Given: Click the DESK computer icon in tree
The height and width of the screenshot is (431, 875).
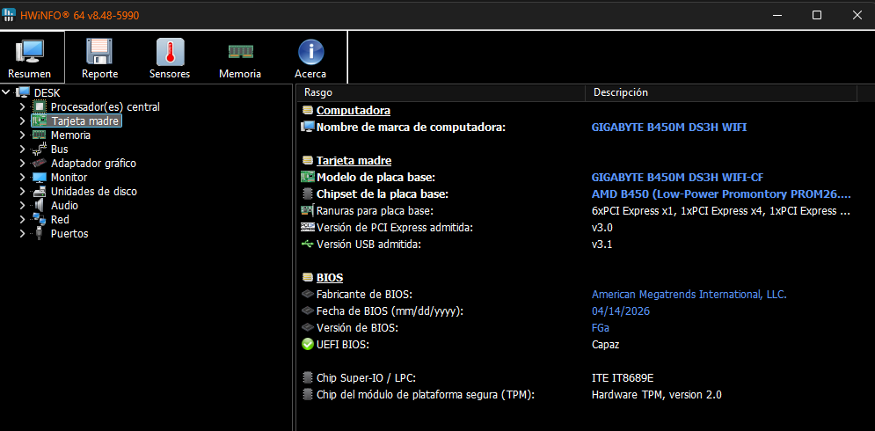Looking at the screenshot, I should coord(24,92).
